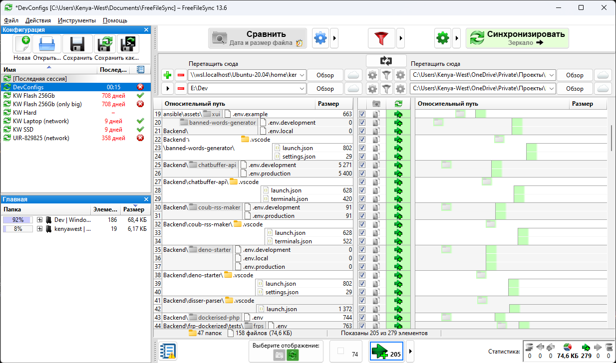
Task: Click the Новая configuration icon
Action: [x=22, y=44]
